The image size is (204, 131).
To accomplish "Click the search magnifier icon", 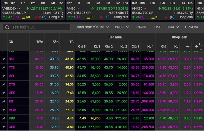I will point(7,27).
